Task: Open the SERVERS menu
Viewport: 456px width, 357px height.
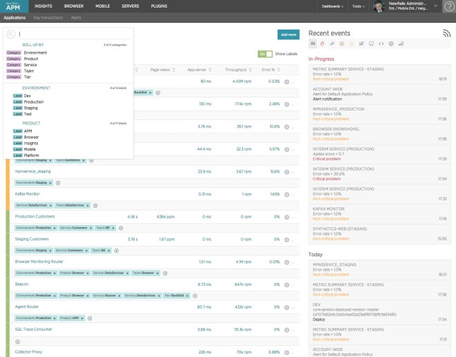Action: [131, 6]
